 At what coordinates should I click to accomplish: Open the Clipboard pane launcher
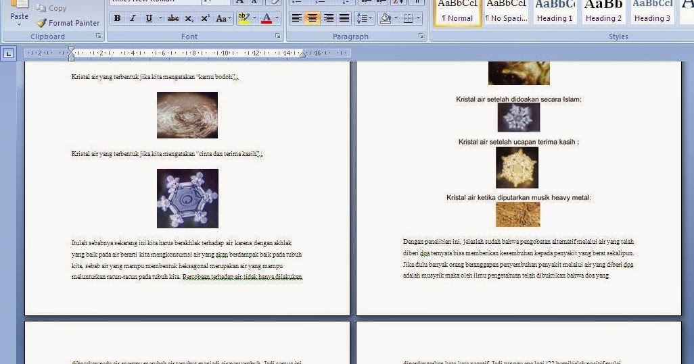point(99,36)
